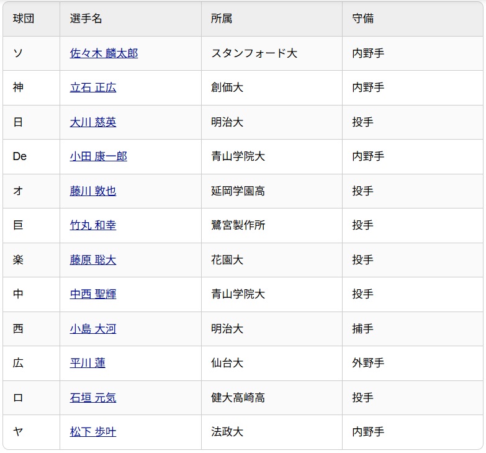Click the 守備 column header
The width and height of the screenshot is (486, 453).
pyautogui.click(x=362, y=19)
